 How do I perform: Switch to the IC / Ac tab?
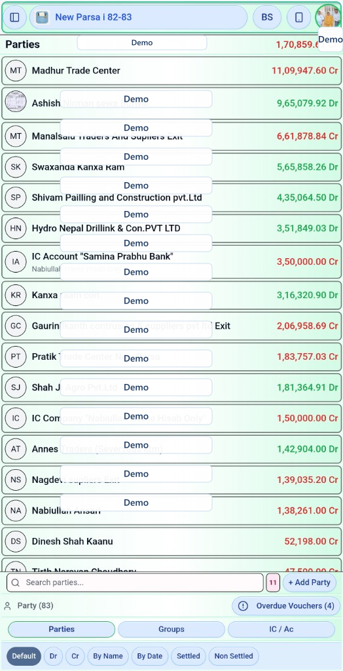[281, 629]
